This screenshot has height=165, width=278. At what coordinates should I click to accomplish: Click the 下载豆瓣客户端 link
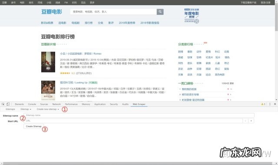(x=248, y=3)
